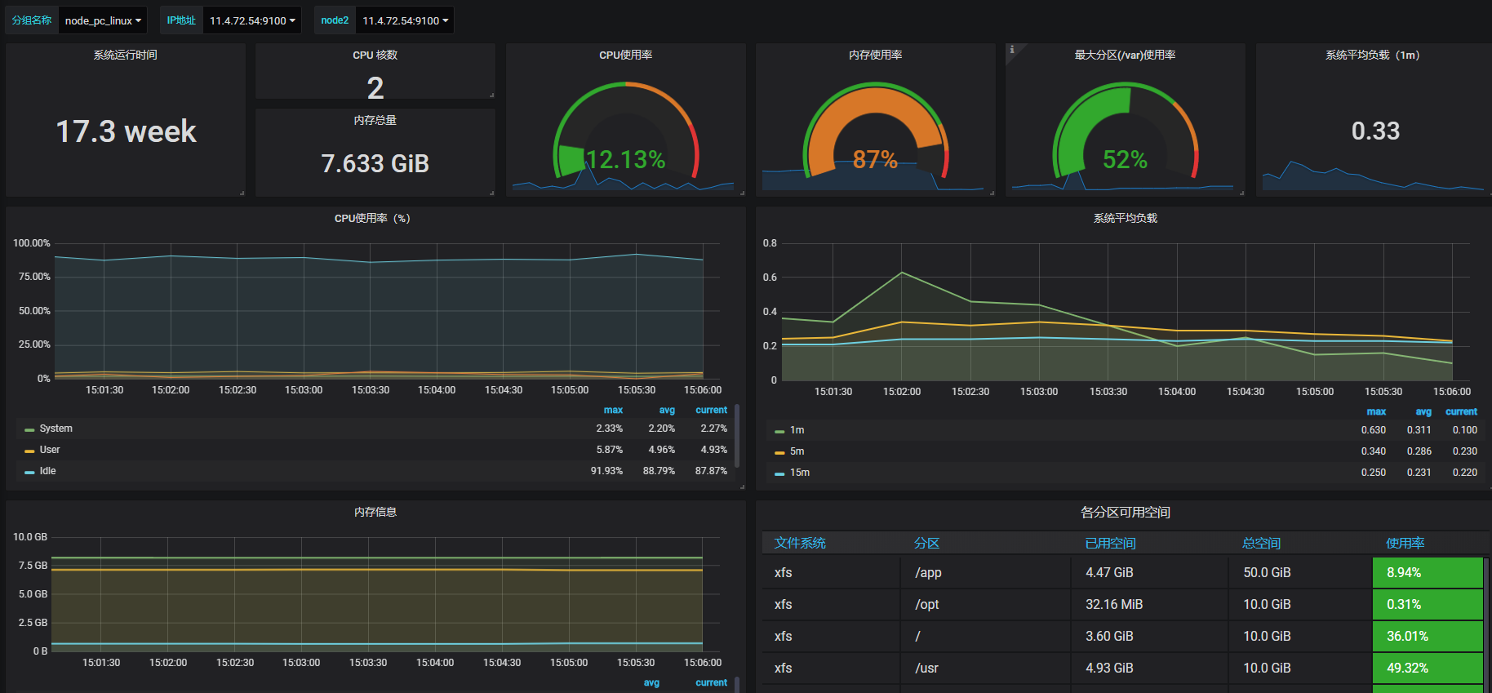Viewport: 1492px width, 693px height.
Task: Click the green 1m legend color swatch
Action: [779, 431]
